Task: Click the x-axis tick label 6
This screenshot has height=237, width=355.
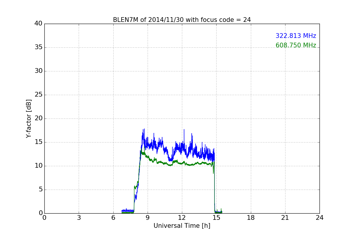Action: [x=113, y=218]
